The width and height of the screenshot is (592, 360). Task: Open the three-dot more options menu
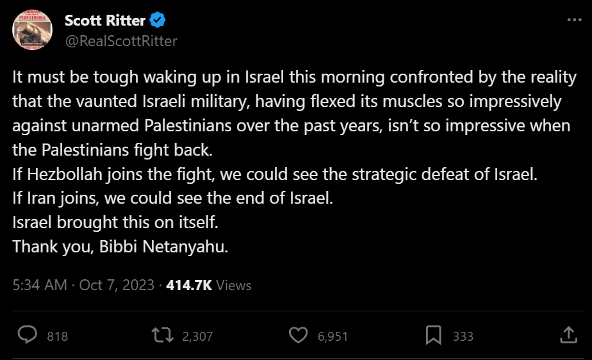click(574, 19)
